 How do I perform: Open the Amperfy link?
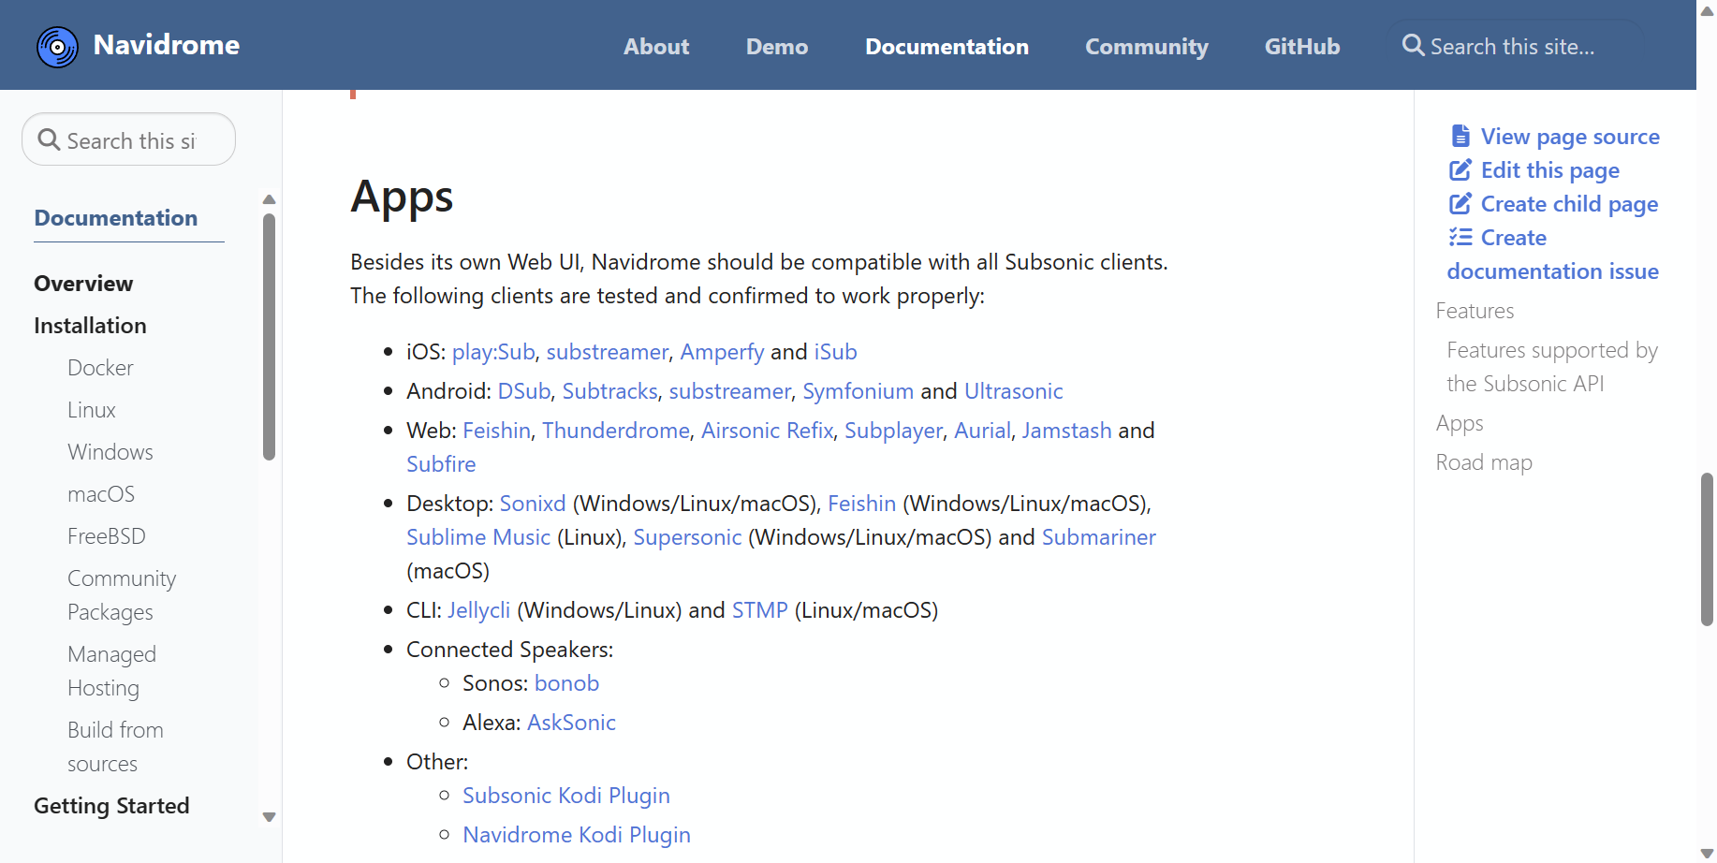click(722, 352)
